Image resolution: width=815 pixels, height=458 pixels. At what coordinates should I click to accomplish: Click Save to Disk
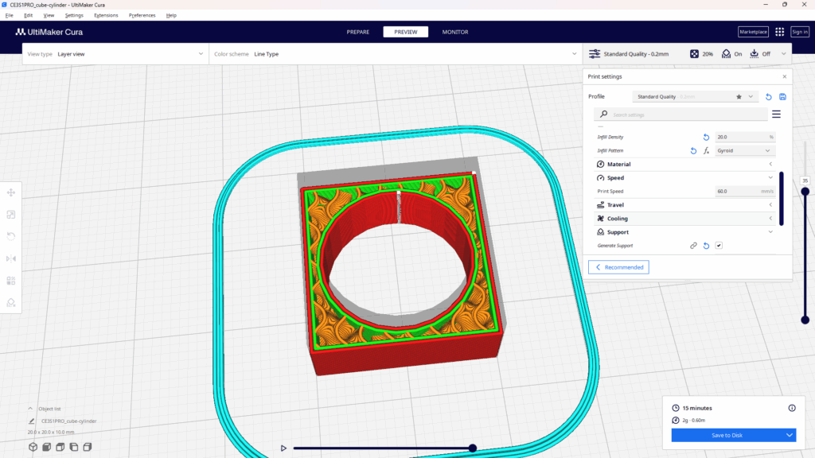click(726, 435)
